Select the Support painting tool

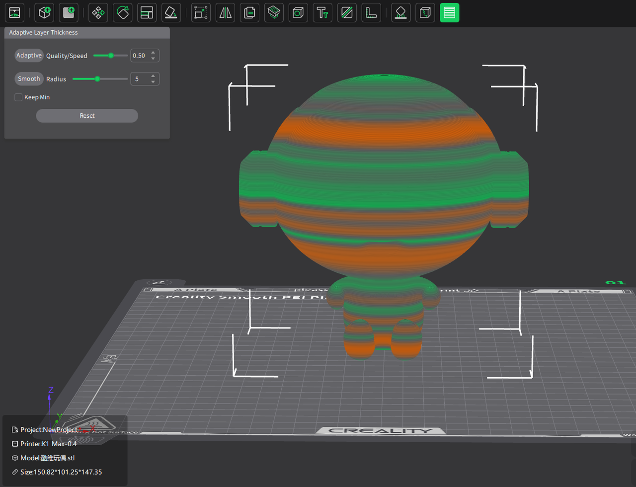[401, 12]
